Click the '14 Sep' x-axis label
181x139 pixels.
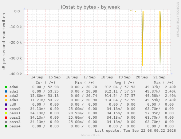[x=37, y=77]
